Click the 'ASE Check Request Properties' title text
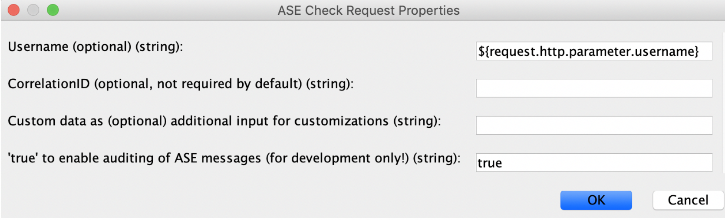The height and width of the screenshot is (220, 725). pyautogui.click(x=369, y=10)
